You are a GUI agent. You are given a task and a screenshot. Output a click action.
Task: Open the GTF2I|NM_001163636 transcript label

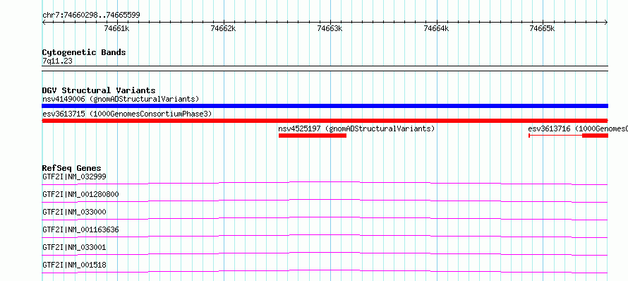coord(80,229)
